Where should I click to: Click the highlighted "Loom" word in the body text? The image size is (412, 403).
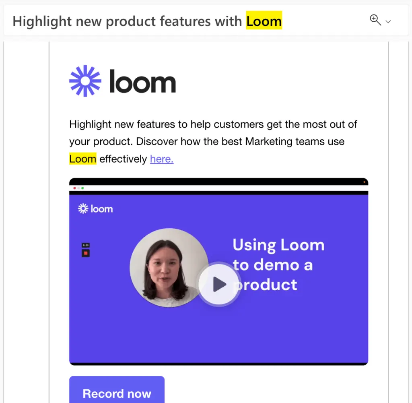coord(82,159)
